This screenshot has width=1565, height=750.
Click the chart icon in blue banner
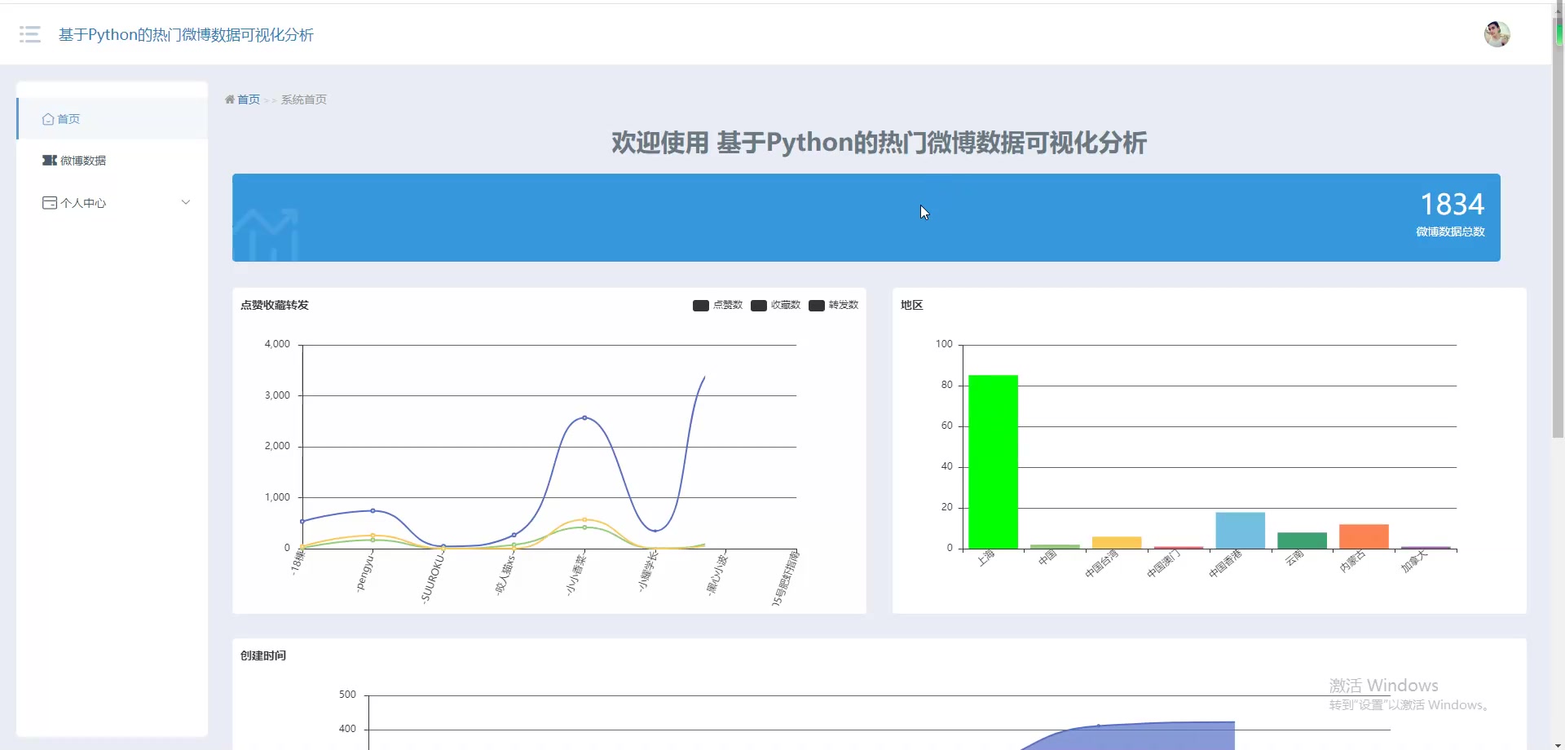pos(267,235)
